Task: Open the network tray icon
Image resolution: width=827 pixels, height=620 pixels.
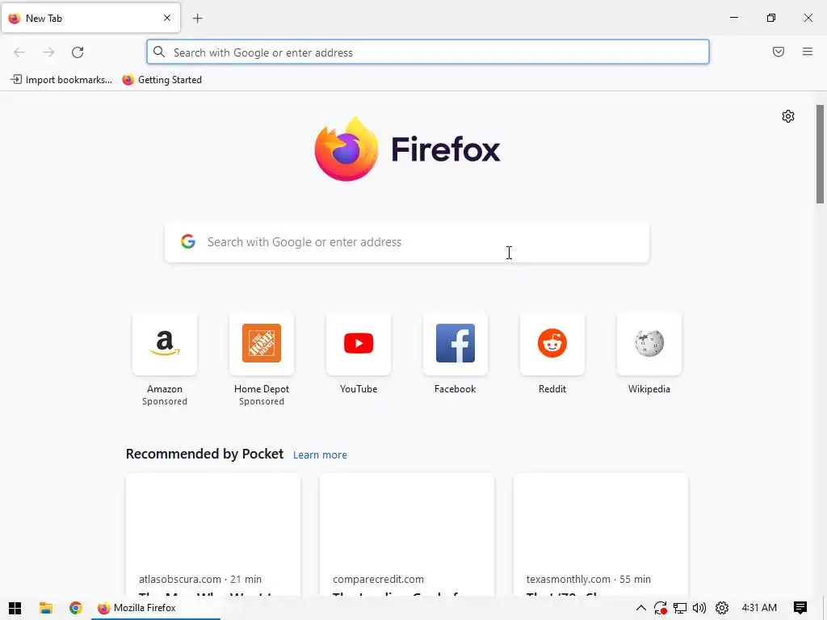Action: pos(680,608)
